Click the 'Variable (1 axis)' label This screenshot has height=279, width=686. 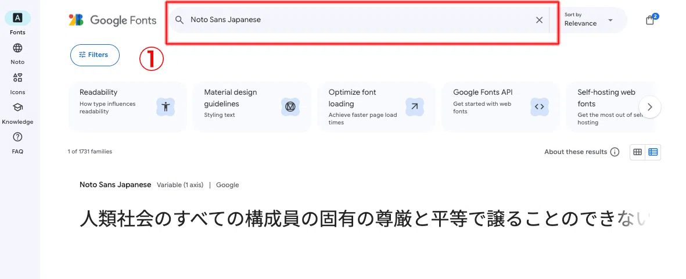pyautogui.click(x=180, y=185)
